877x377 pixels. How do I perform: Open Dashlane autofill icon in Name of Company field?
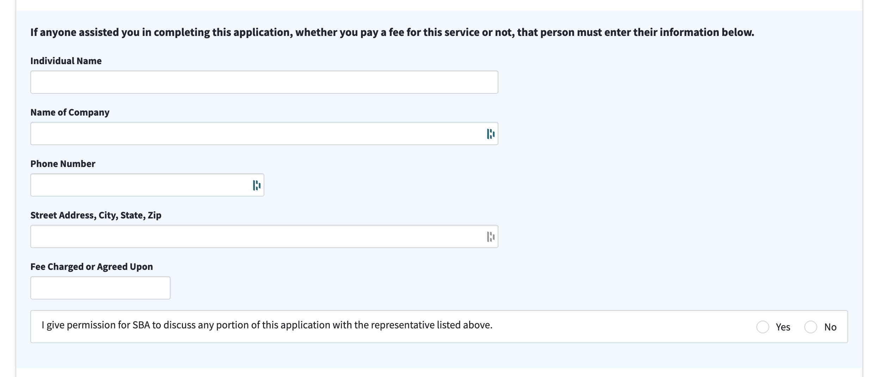click(x=491, y=134)
